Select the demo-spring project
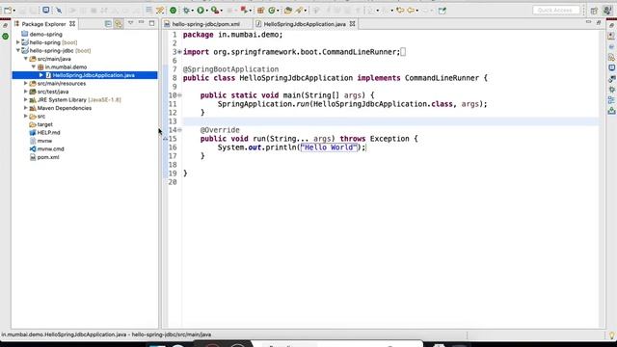617x347 pixels. [45, 35]
